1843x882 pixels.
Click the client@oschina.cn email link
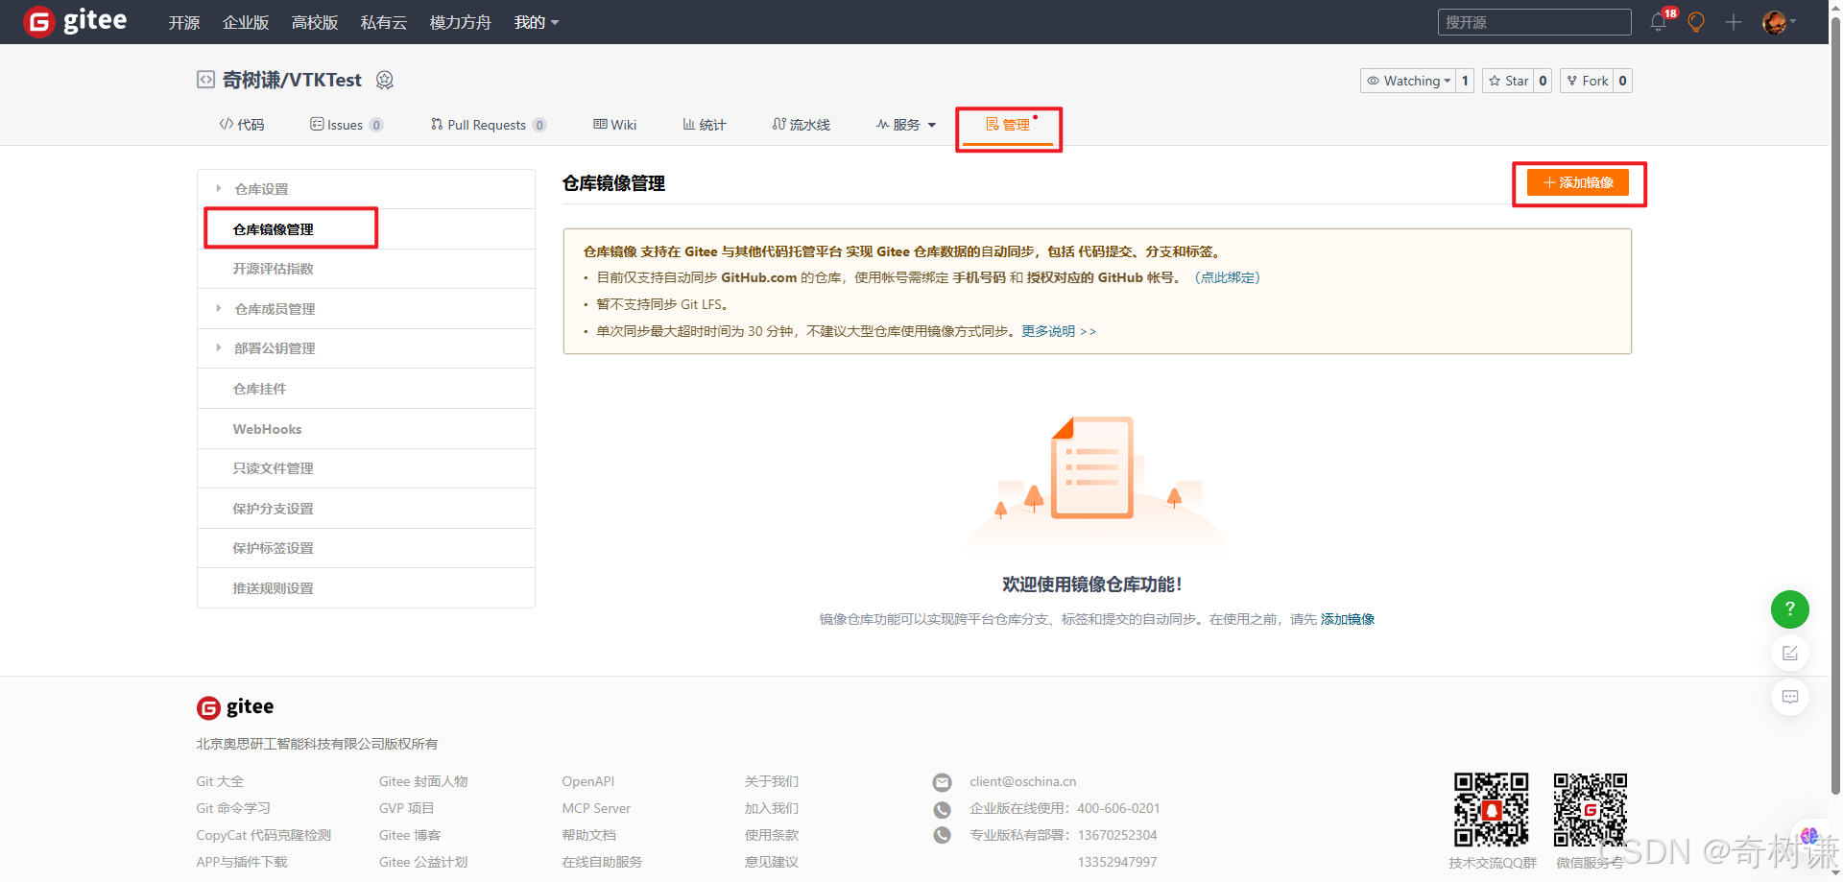[x=1022, y=781]
